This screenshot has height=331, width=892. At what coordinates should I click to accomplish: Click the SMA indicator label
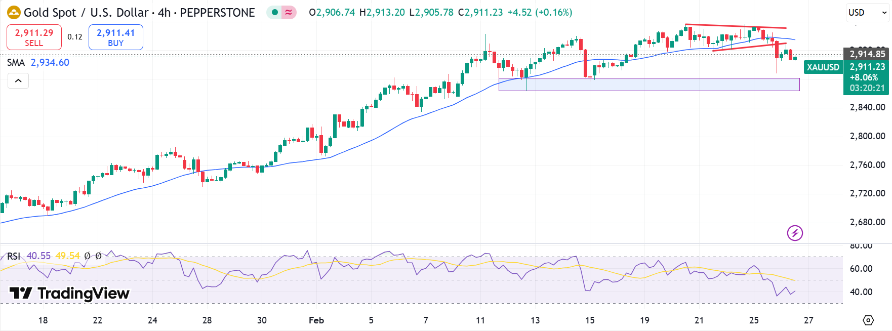click(x=16, y=62)
